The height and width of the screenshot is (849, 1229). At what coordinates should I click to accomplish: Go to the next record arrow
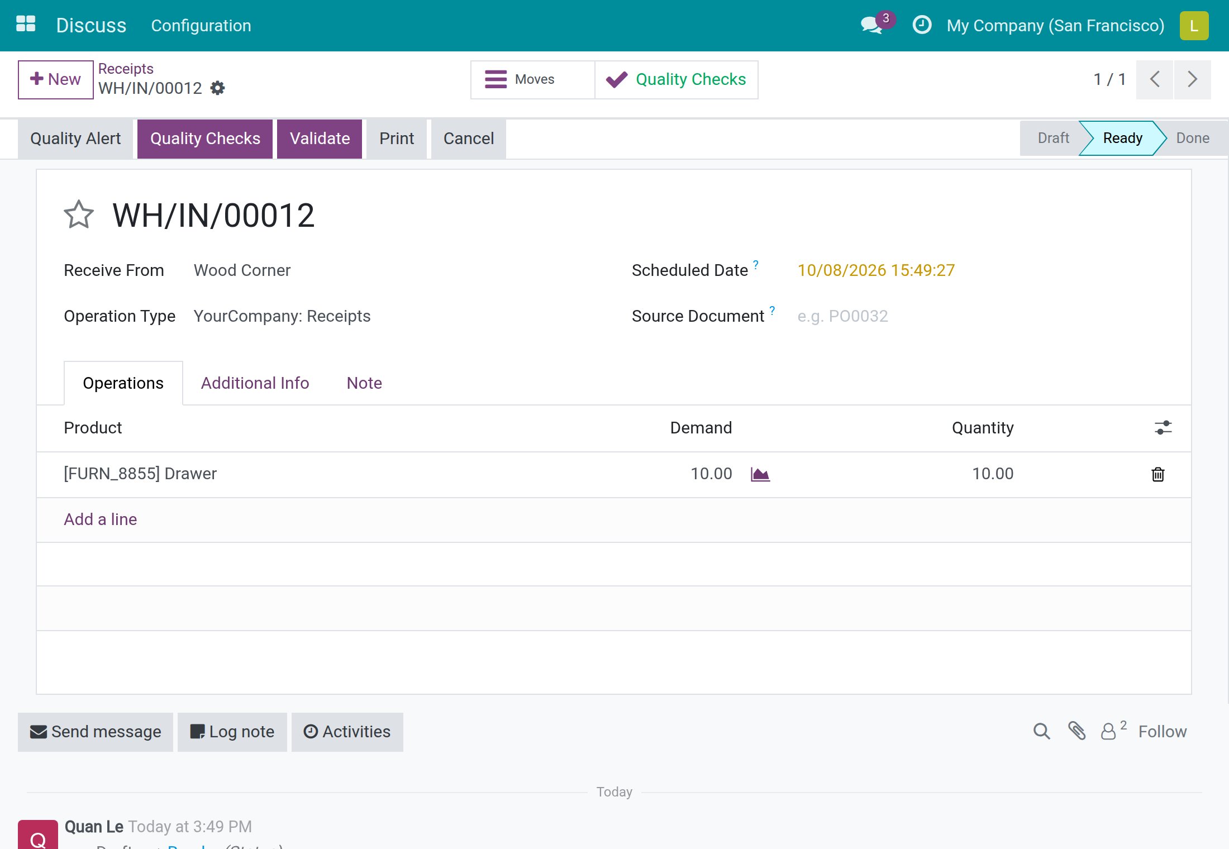[1193, 79]
